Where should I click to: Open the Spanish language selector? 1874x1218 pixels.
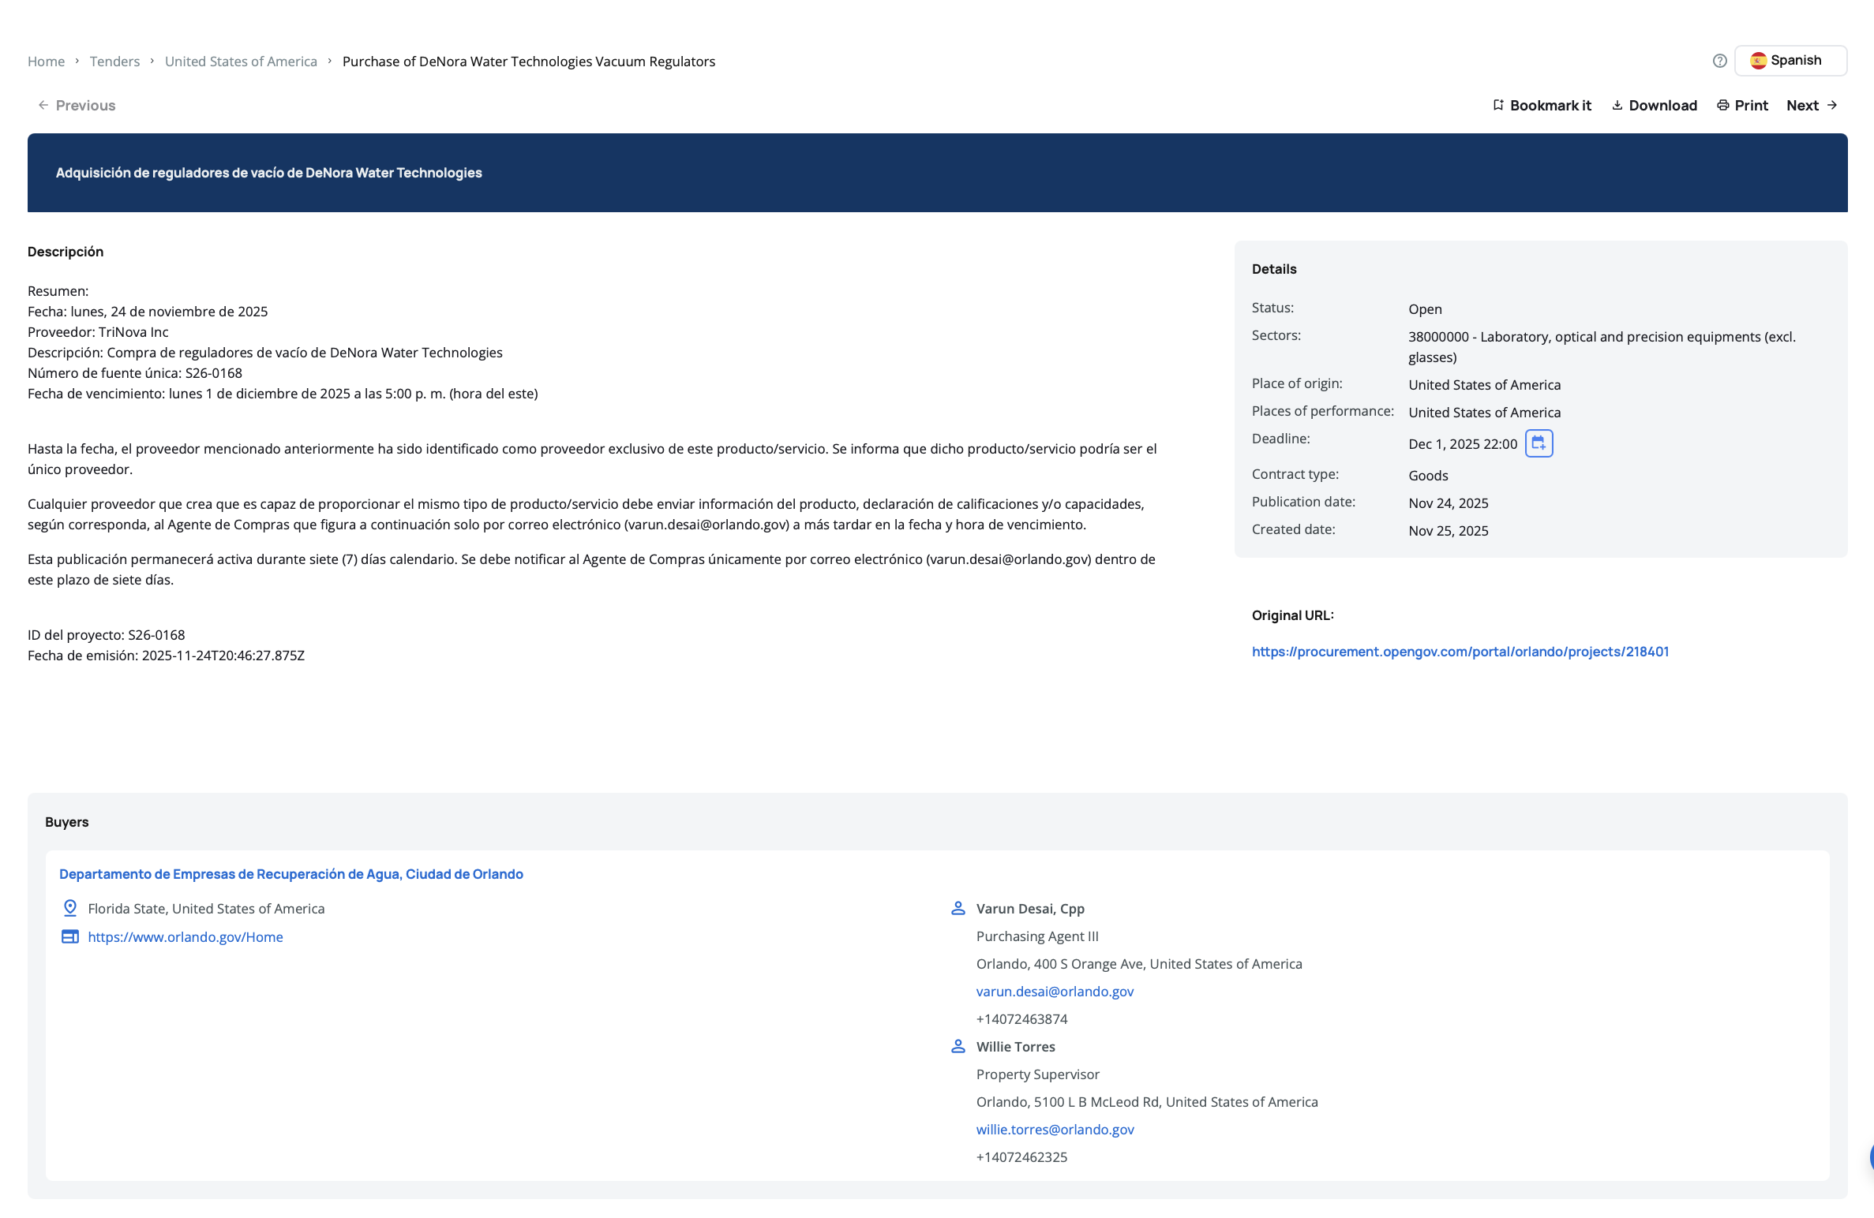tap(1790, 61)
